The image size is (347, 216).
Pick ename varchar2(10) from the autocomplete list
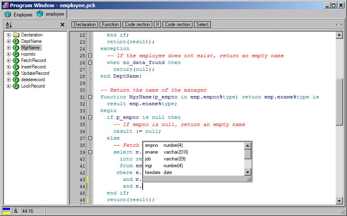tap(194, 152)
